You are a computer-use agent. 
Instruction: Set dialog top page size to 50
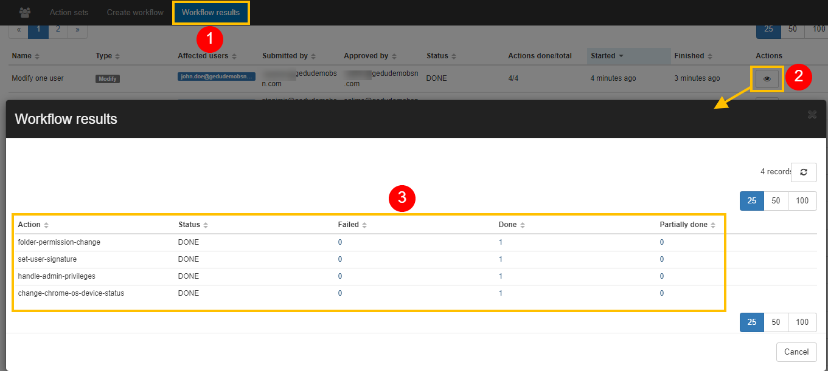click(x=776, y=200)
